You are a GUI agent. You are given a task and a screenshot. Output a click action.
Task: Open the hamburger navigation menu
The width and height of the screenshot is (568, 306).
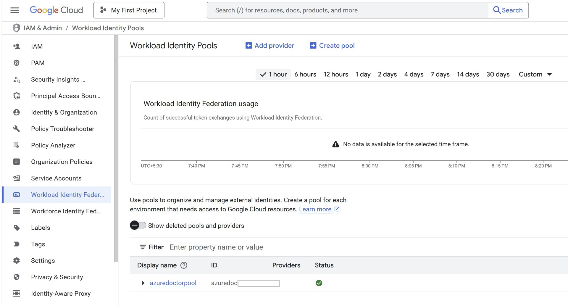pos(14,10)
